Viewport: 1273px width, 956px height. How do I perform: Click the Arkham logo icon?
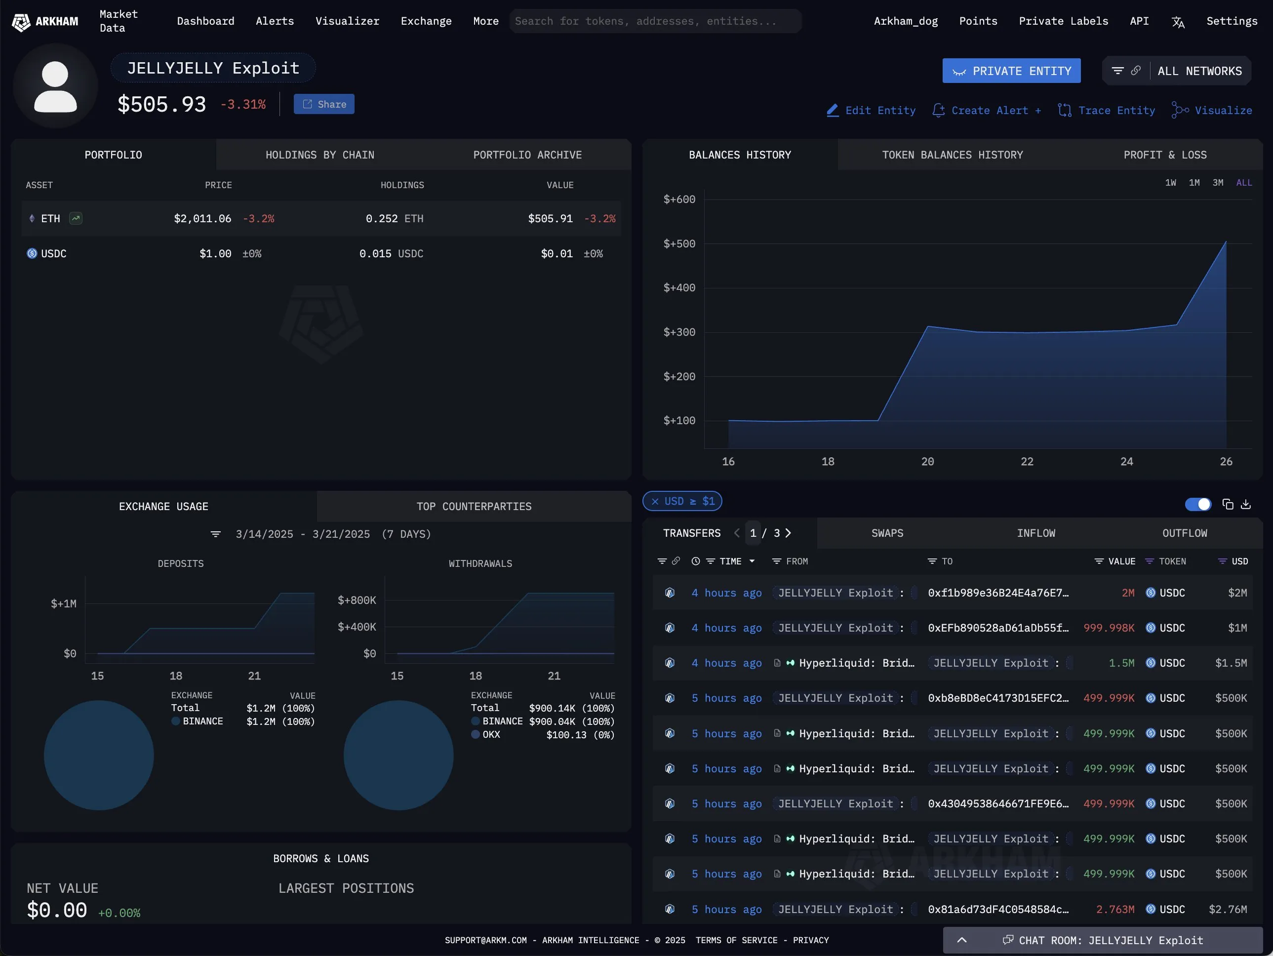(x=21, y=22)
